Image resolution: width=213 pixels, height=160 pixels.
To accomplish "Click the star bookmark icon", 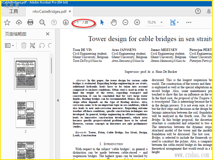I will pos(7,22).
